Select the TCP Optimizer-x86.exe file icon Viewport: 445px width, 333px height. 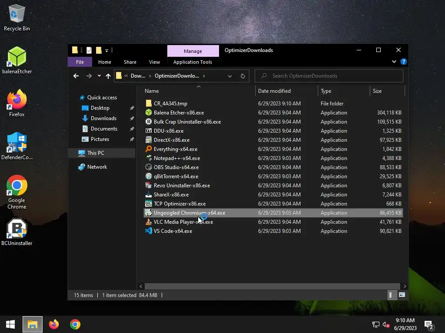pos(149,203)
